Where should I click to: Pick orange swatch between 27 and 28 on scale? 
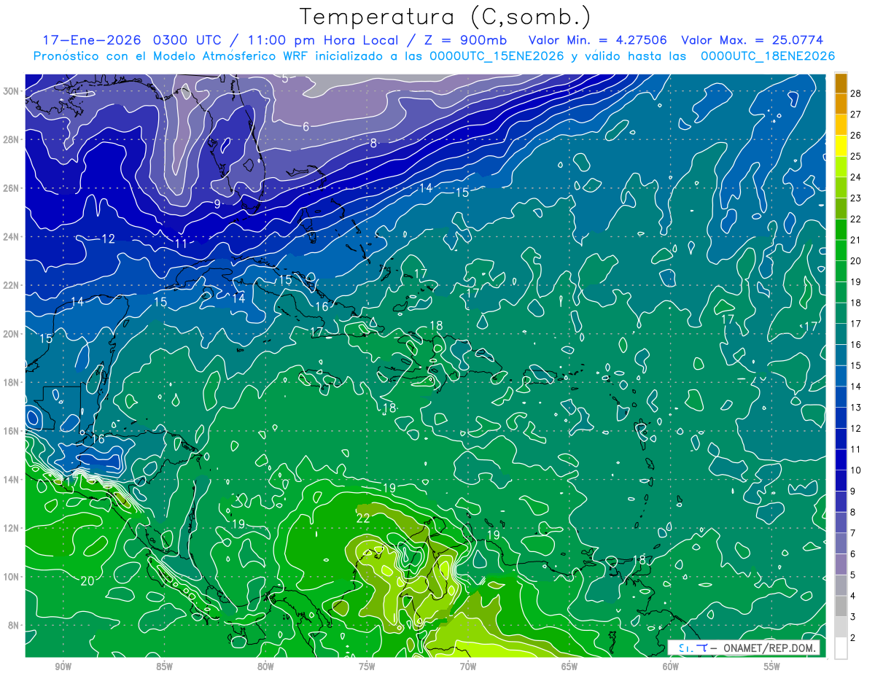pos(841,104)
